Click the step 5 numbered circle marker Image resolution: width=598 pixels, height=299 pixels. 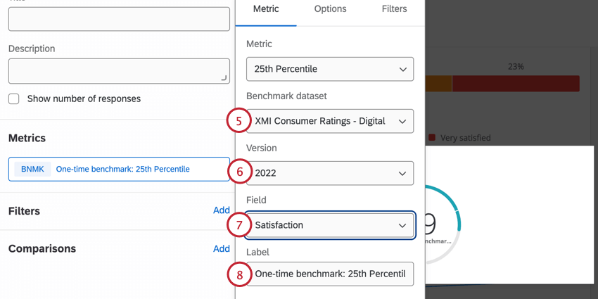(x=239, y=121)
